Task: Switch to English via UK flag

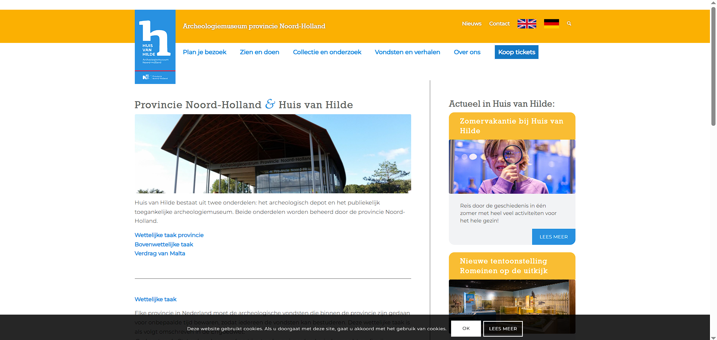Action: (x=527, y=24)
